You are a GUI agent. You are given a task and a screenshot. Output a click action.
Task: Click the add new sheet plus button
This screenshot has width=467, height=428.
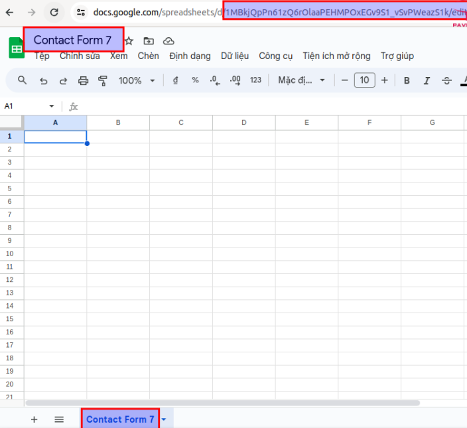(x=34, y=419)
